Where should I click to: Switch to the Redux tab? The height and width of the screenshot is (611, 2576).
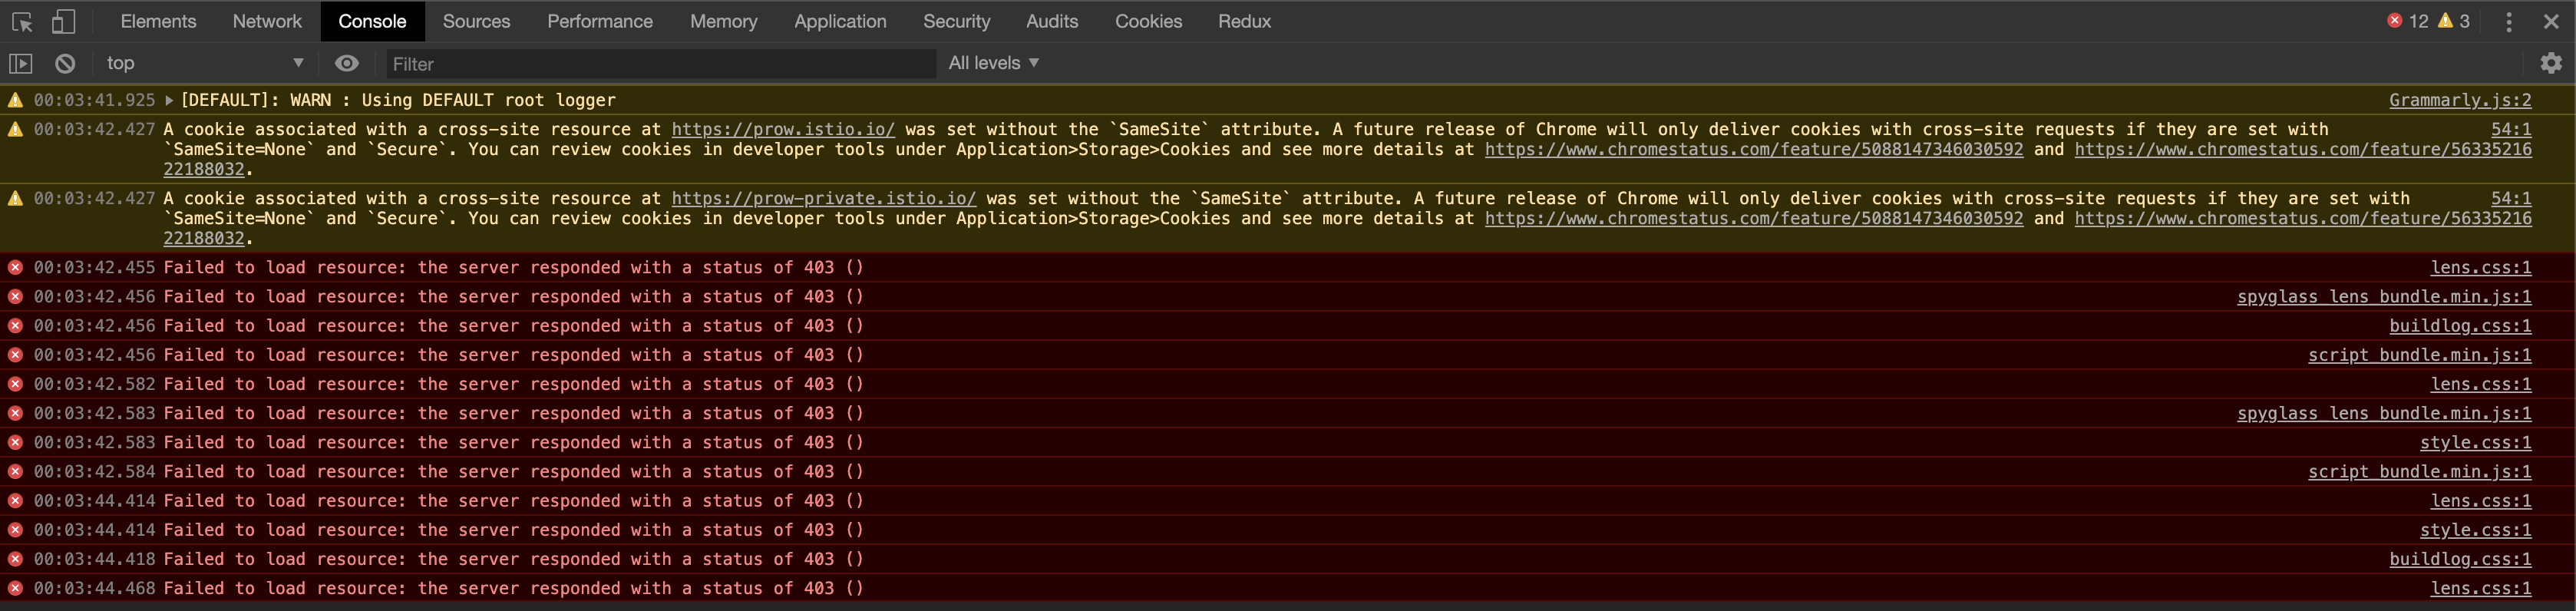point(1244,21)
